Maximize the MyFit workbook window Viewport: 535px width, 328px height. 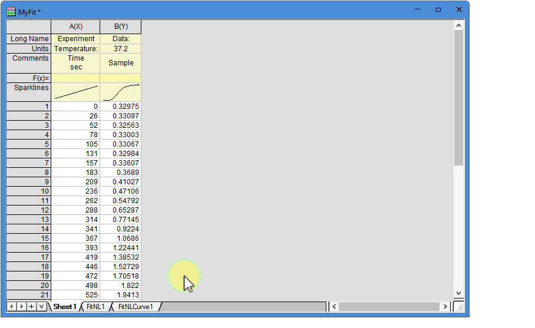click(438, 10)
